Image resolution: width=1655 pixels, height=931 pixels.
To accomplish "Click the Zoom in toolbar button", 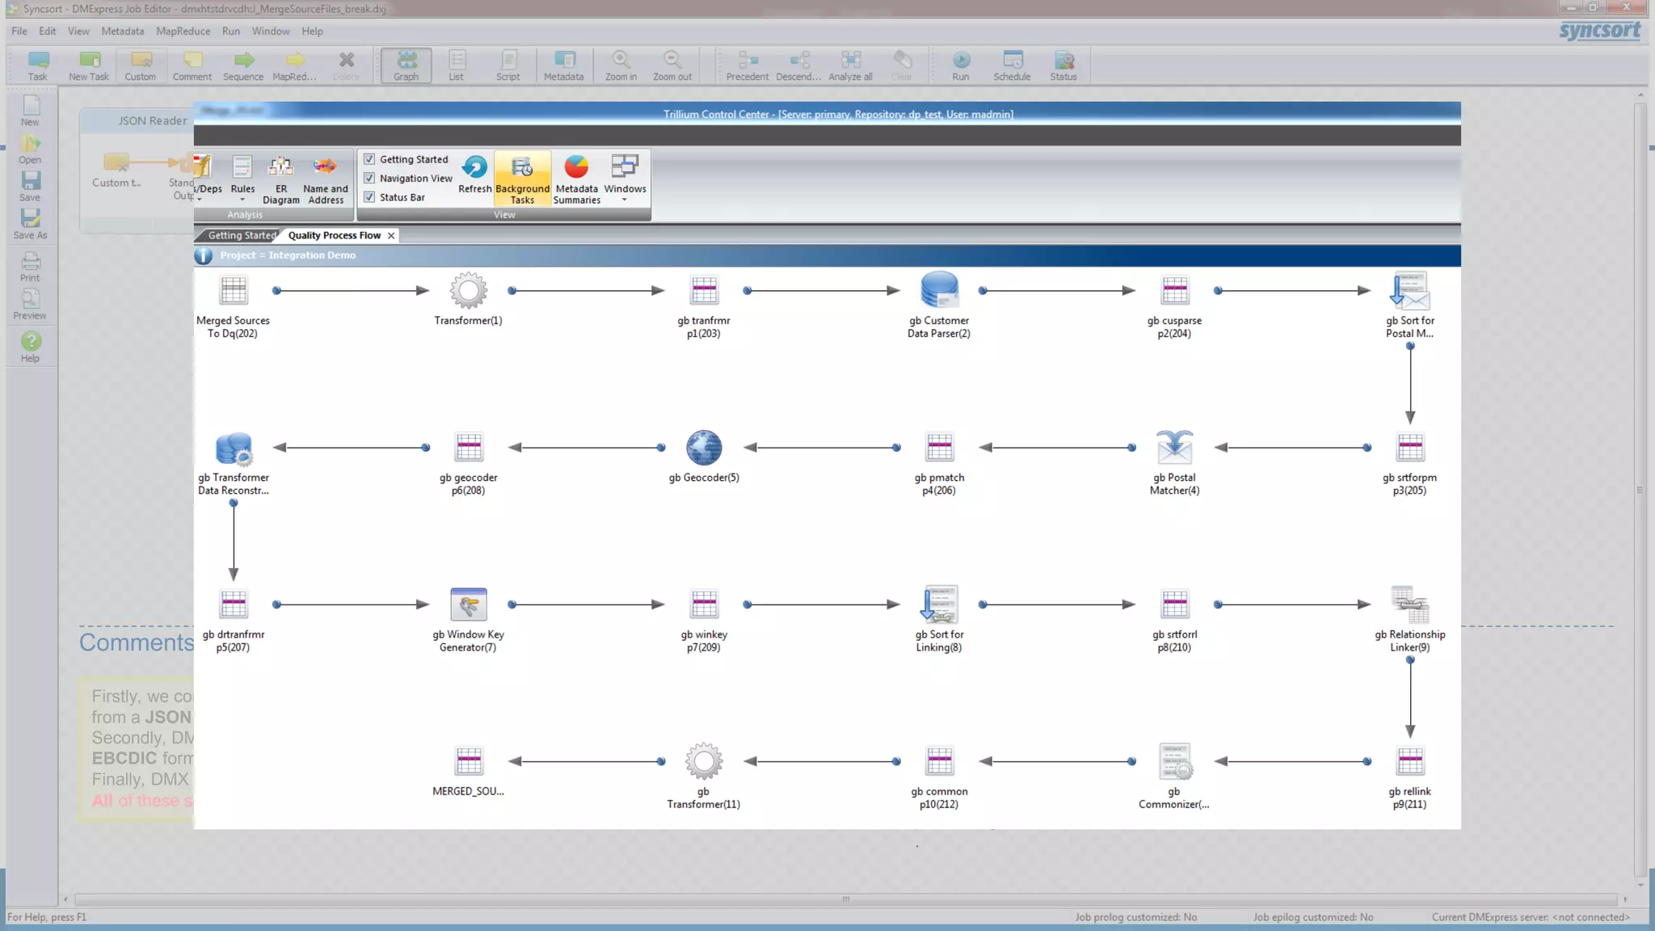I will (621, 65).
